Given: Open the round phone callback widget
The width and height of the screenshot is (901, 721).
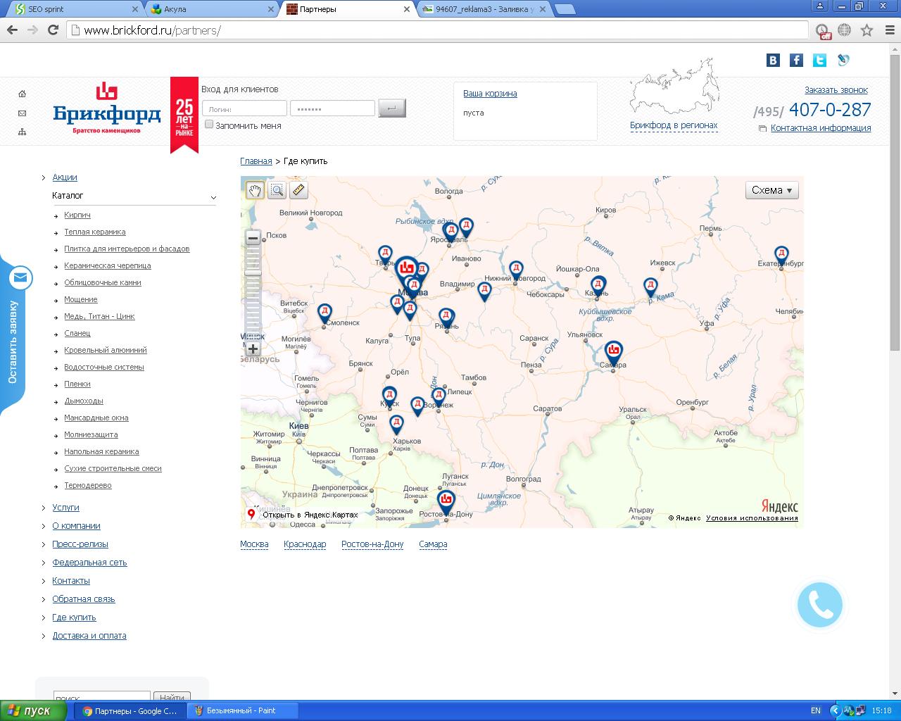Looking at the screenshot, I should click(x=820, y=605).
